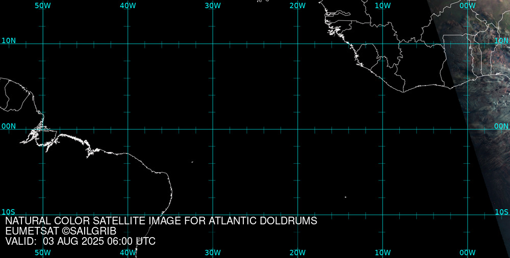
Task: Click the 'NATURAL COLOR SATELLITE IMAGE FOR ATLANTIC DOLDRUMS' title
Action: click(x=161, y=221)
